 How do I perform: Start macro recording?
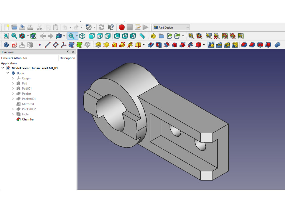[x=121, y=27]
